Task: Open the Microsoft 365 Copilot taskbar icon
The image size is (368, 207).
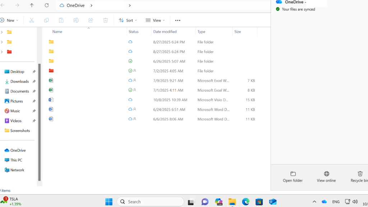Action: [218, 202]
